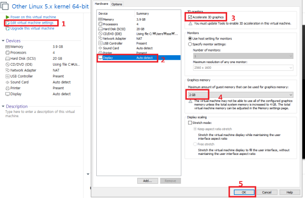Select Keep aspect ratio stretch option
Image resolution: width=305 pixels, height=198 pixels.
195,129
